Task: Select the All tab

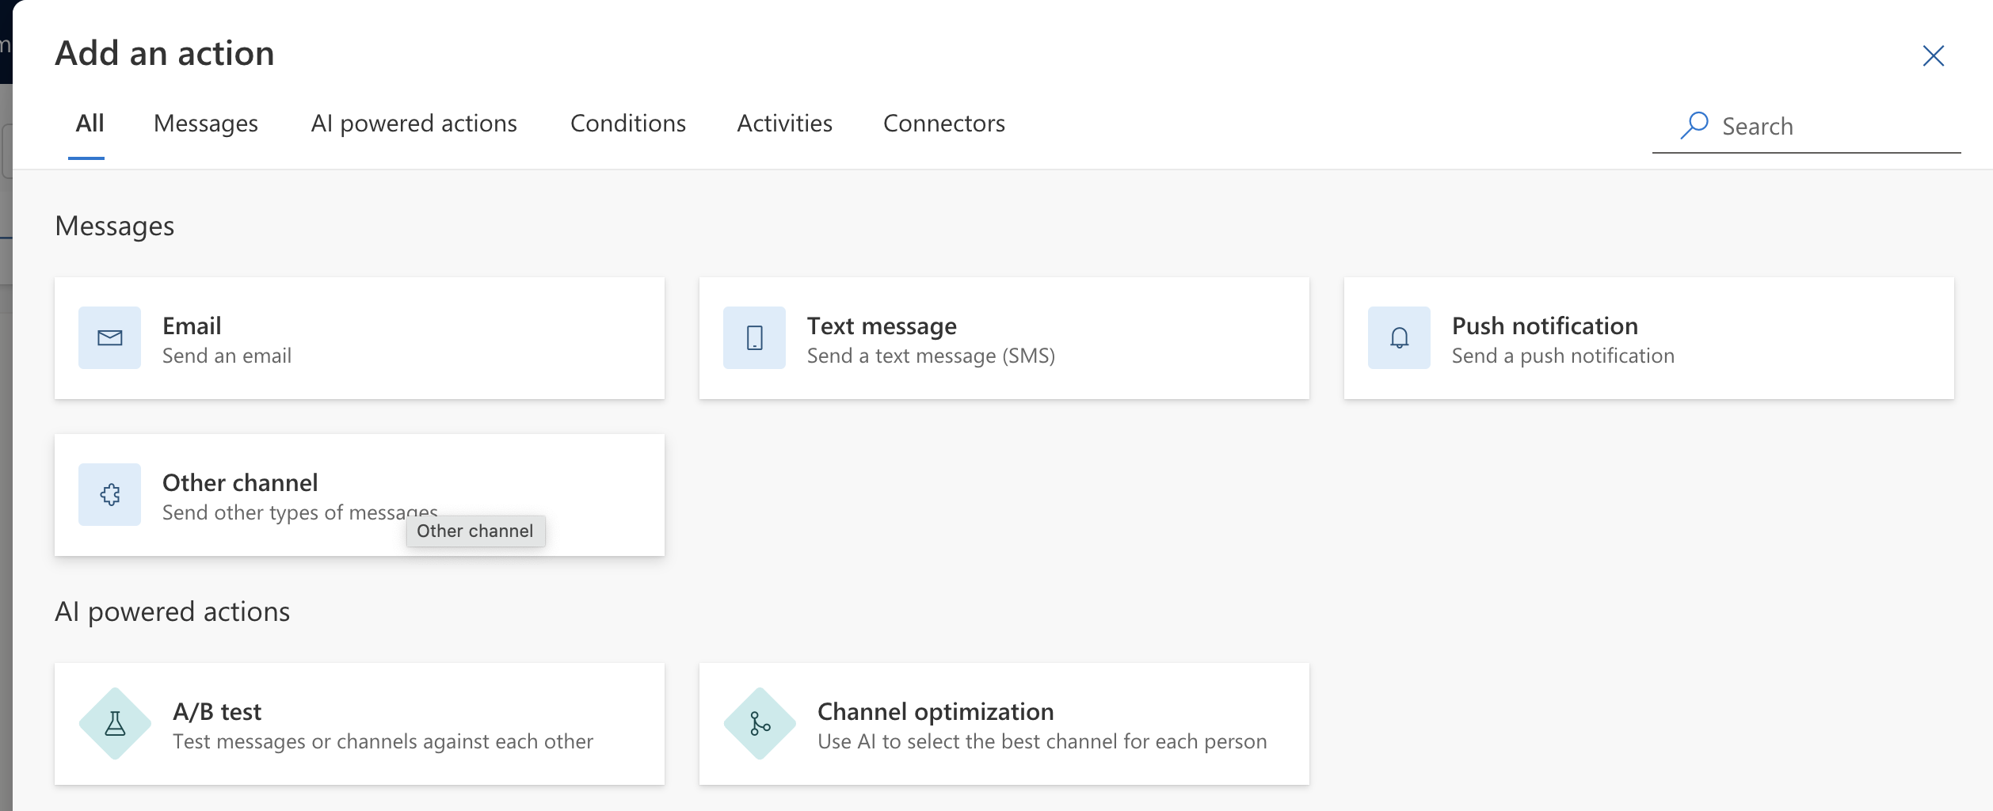Action: point(90,124)
